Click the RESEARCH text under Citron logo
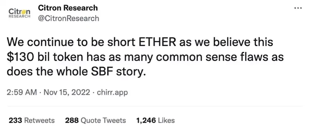Viewport: 310px width, 131px height. (x=19, y=17)
